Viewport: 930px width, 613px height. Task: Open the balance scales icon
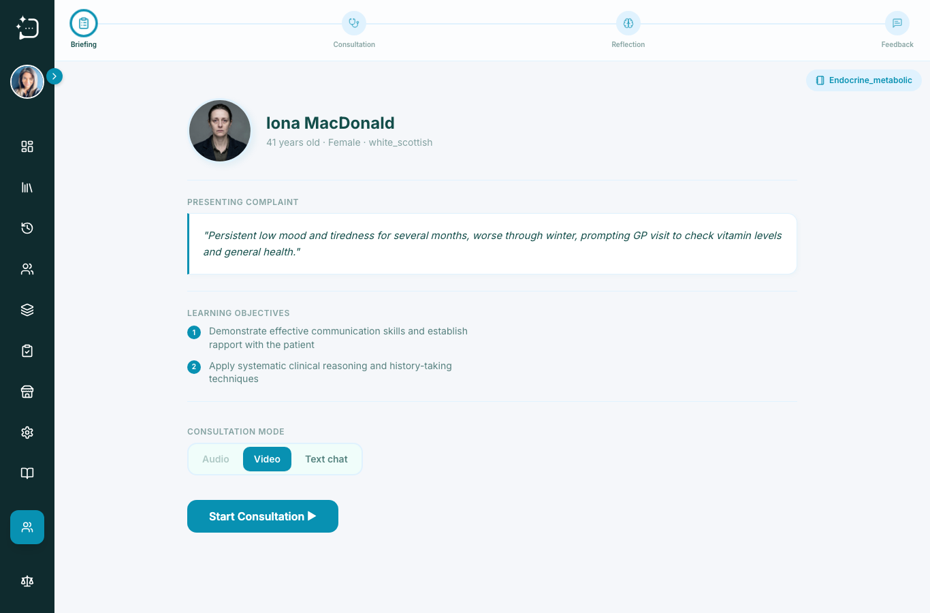pos(27,581)
